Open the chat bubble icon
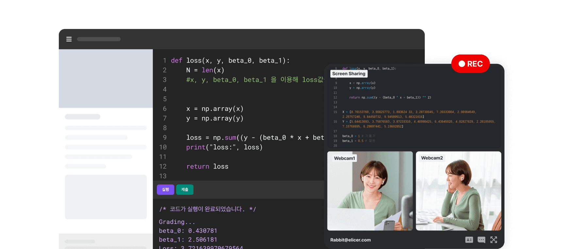This screenshot has height=249, width=562. pyautogui.click(x=481, y=240)
